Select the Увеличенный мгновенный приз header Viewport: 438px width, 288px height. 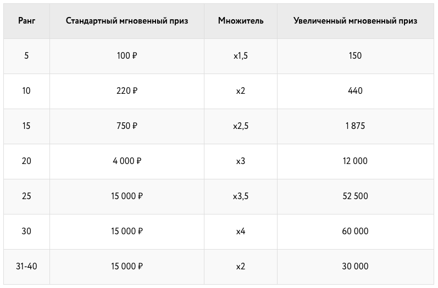tap(356, 21)
